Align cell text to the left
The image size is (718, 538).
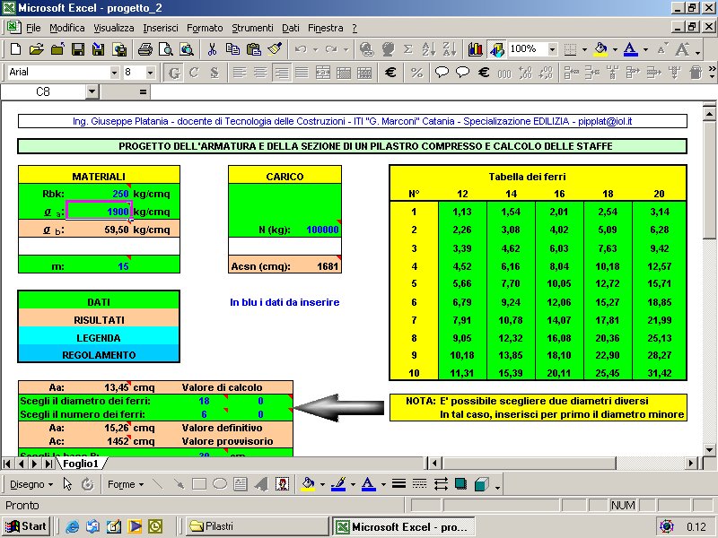240,73
